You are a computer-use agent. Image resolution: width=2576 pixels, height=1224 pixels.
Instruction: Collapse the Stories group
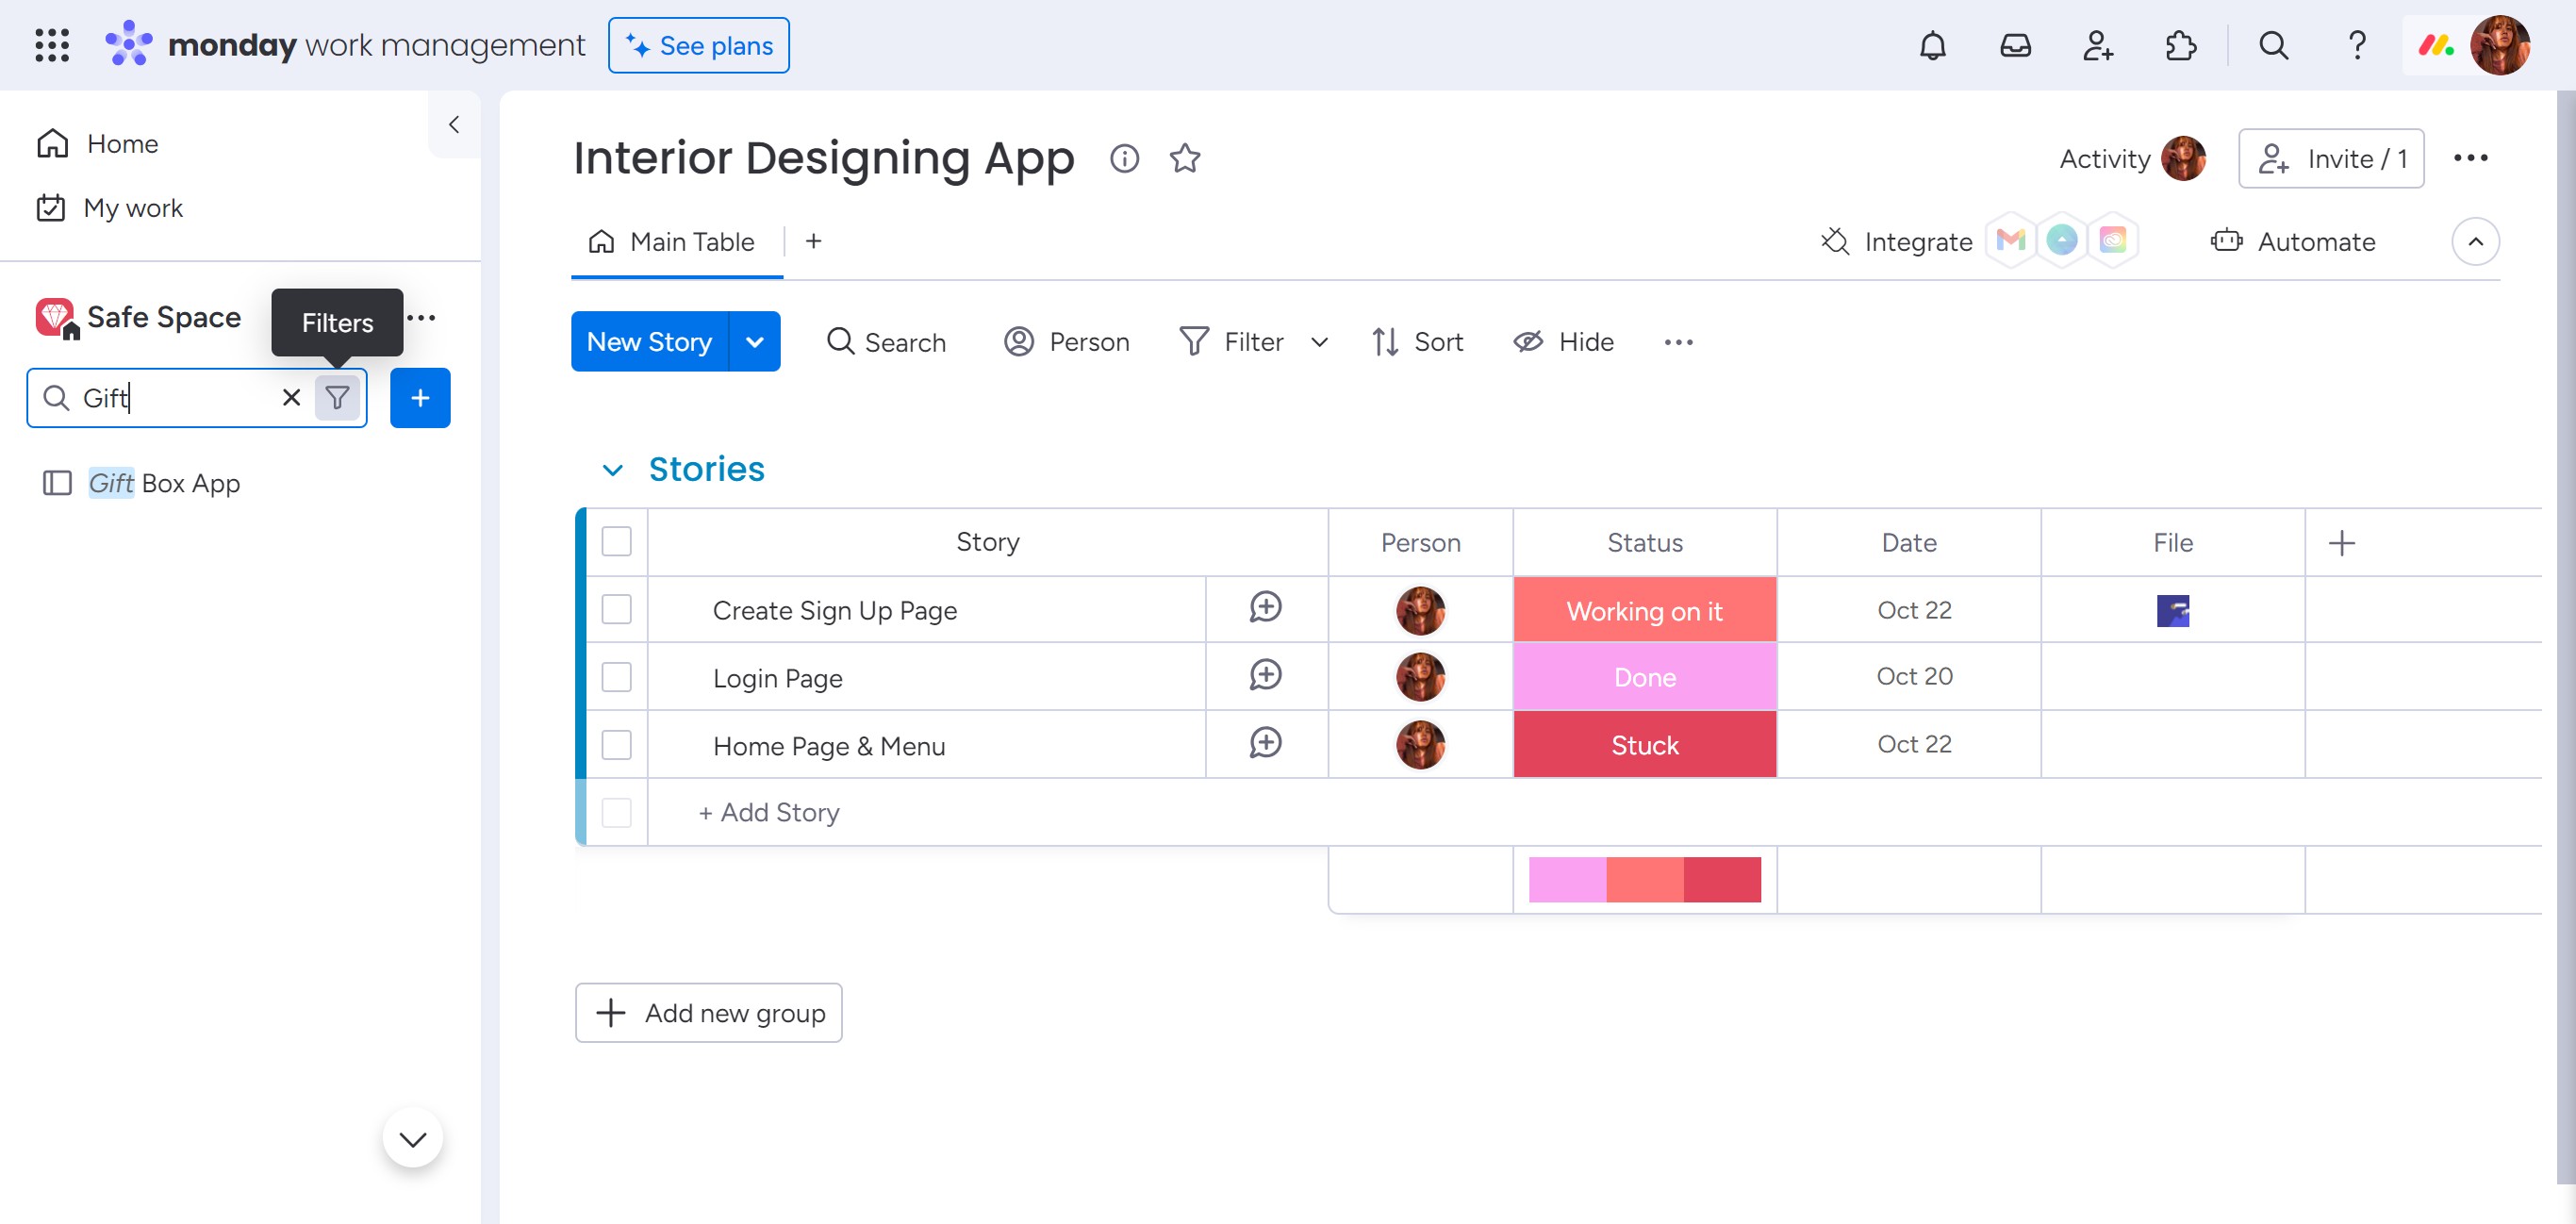tap(612, 470)
